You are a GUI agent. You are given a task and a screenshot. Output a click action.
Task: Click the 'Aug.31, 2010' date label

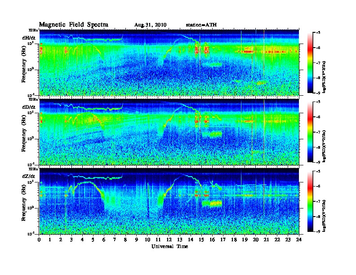tap(150, 25)
